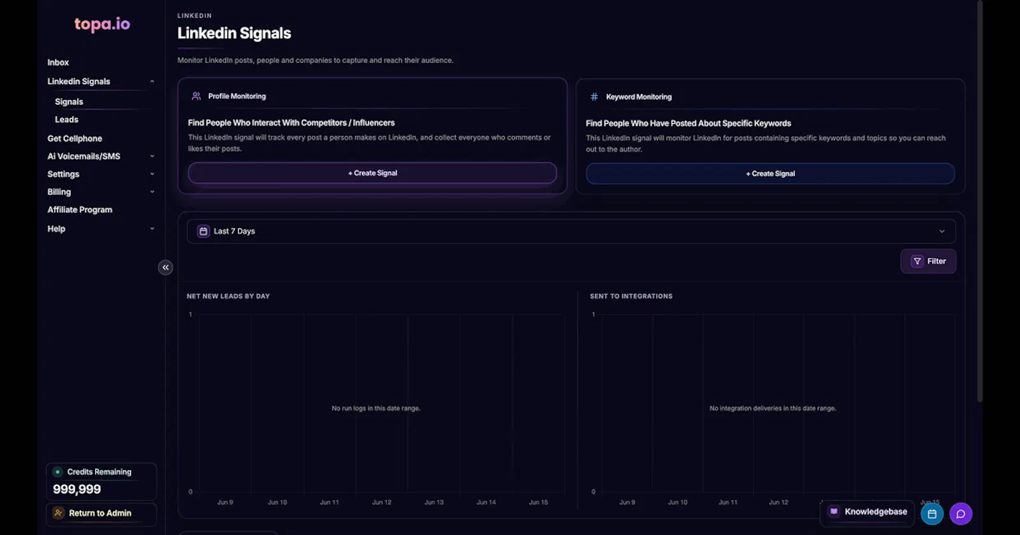The height and width of the screenshot is (535, 1020).
Task: Open the Inbox page
Action: tap(58, 62)
